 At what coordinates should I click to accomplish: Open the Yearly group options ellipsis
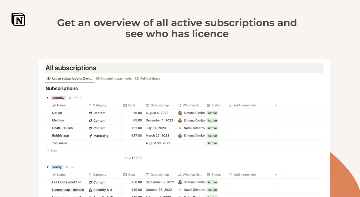point(72,167)
